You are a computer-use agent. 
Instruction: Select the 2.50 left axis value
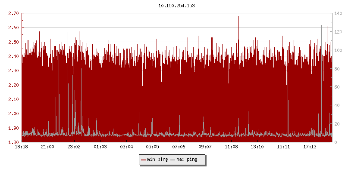click(x=13, y=42)
